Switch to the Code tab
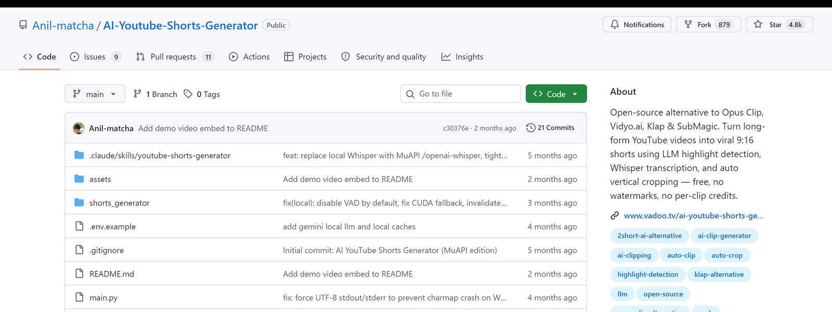 tap(40, 57)
